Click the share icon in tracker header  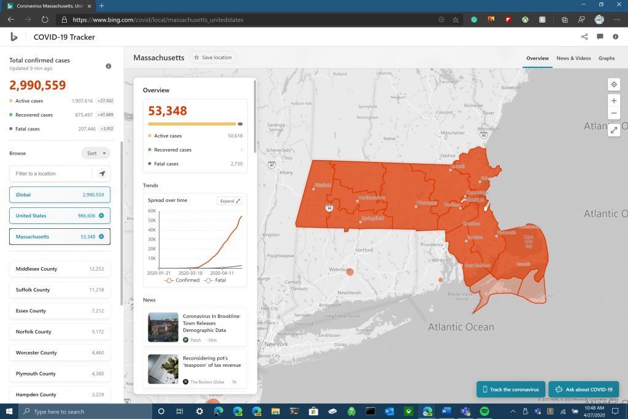point(584,37)
